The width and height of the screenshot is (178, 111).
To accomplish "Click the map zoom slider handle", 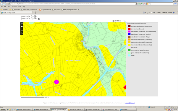I will (x=22, y=27).
